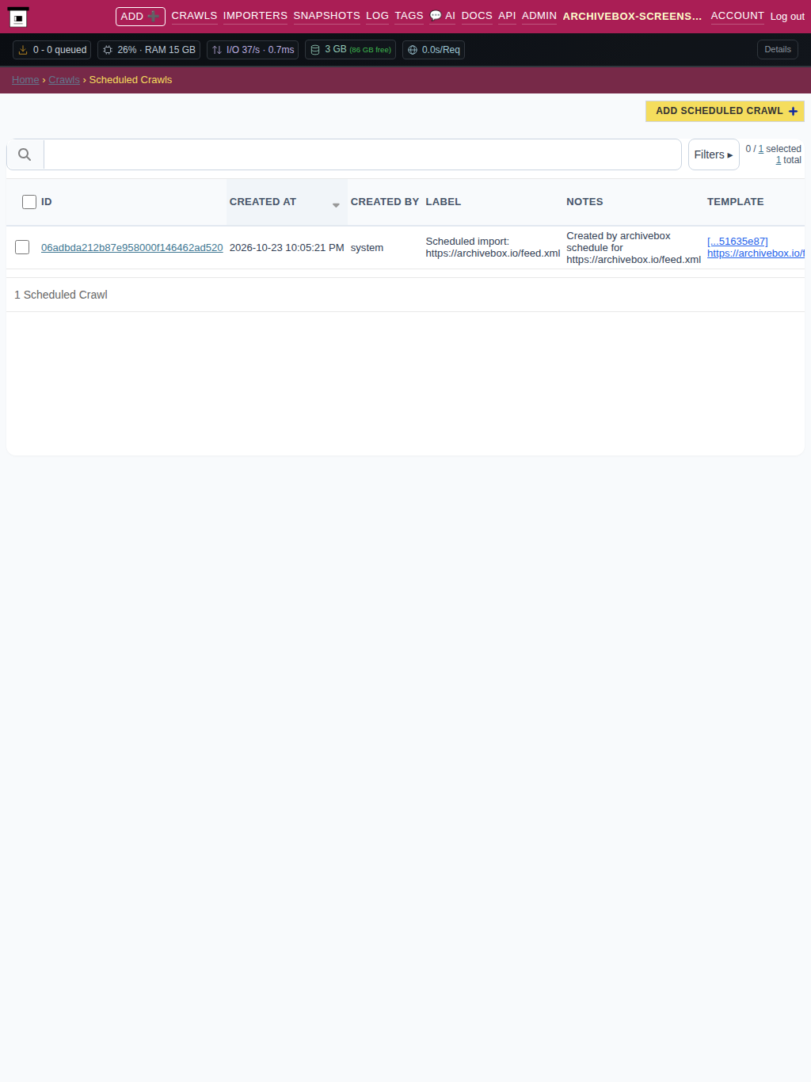Go to Admin section

(539, 16)
